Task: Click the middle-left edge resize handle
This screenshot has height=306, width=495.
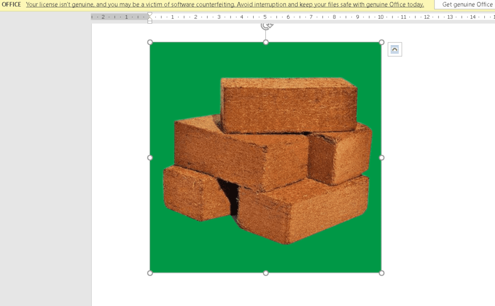Action: 150,158
